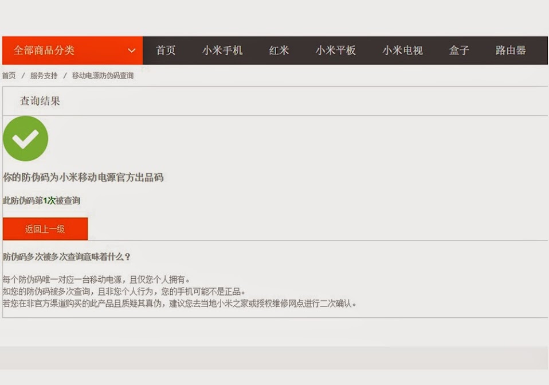Click the heading 防伪码多次被多次查询意味着什么？
The width and height of the screenshot is (549, 385).
pyautogui.click(x=67, y=256)
